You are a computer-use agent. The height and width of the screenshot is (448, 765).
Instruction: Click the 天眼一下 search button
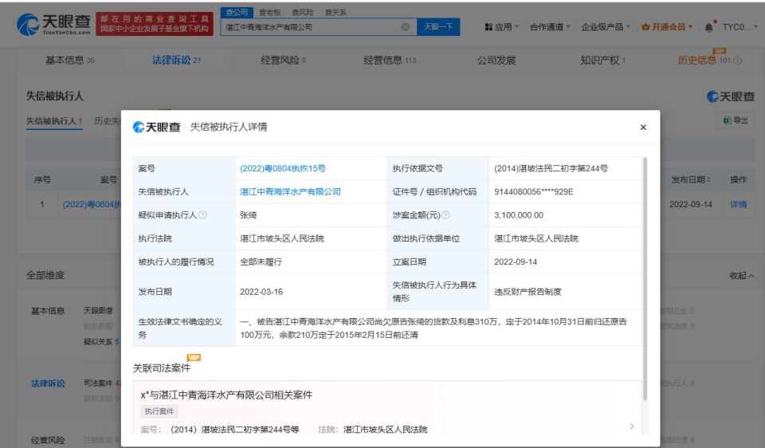click(x=438, y=27)
